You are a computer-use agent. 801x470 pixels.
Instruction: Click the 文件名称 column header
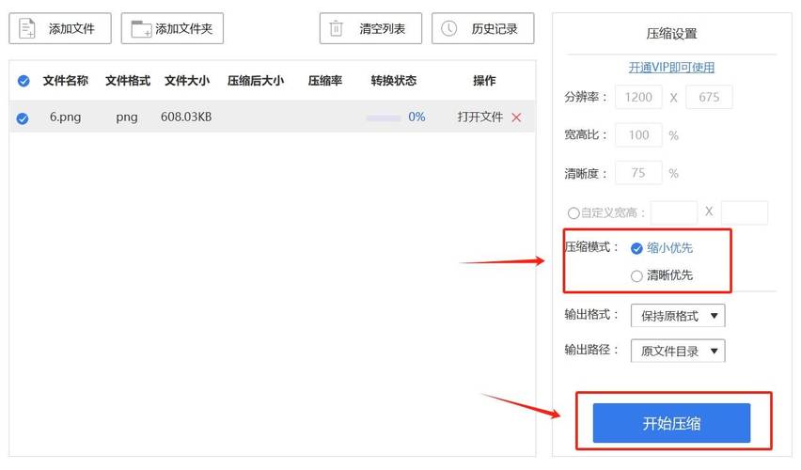66,81
